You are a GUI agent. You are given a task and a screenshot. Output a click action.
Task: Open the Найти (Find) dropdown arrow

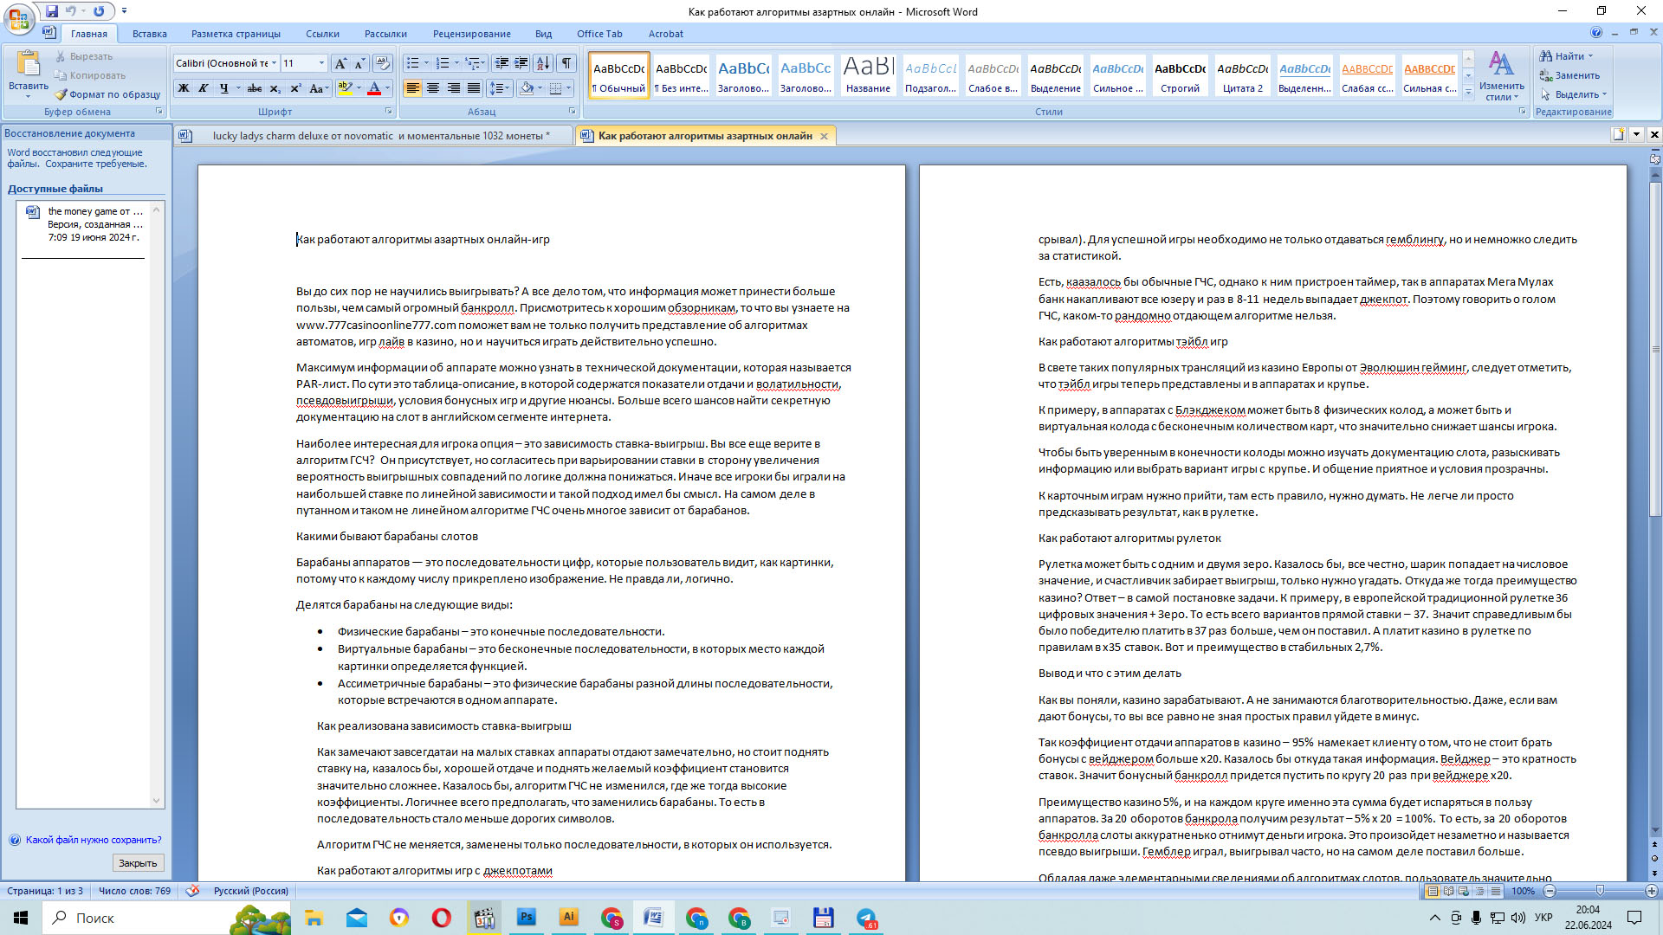coord(1590,56)
